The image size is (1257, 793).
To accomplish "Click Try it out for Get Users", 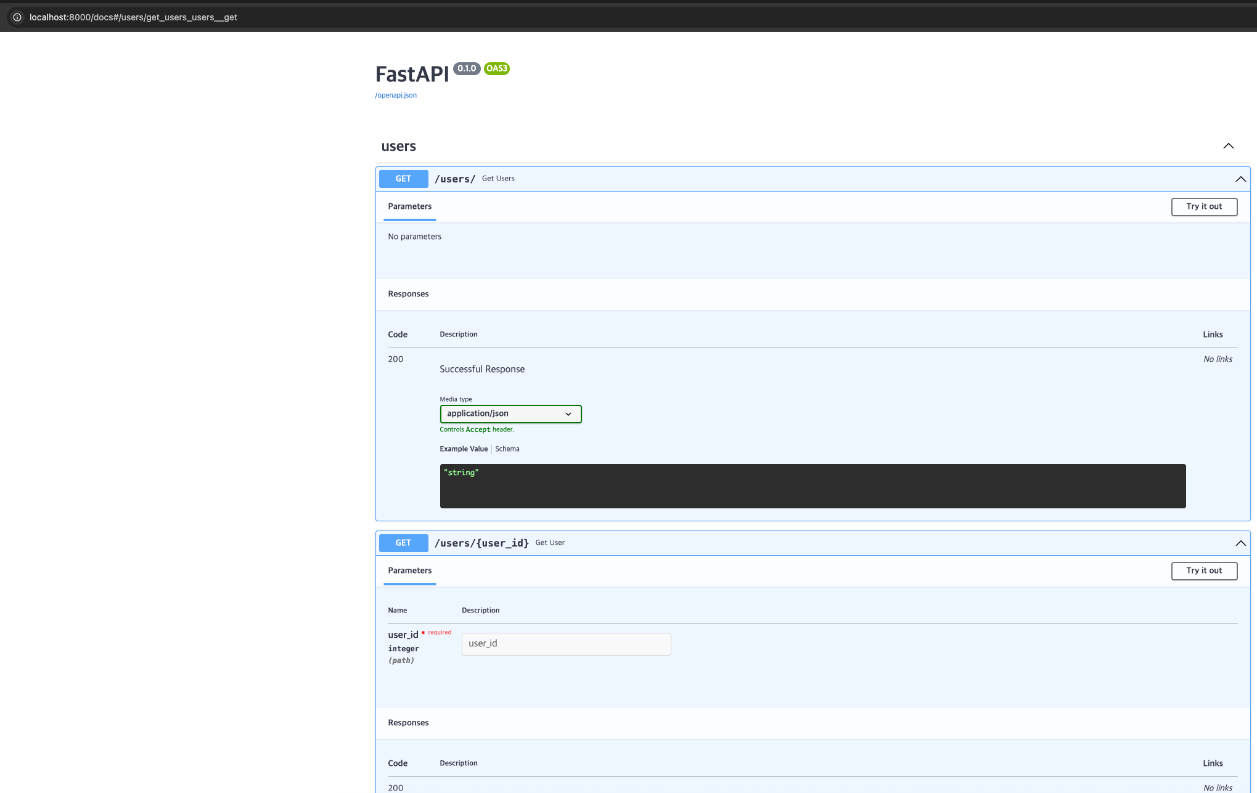I will point(1203,207).
